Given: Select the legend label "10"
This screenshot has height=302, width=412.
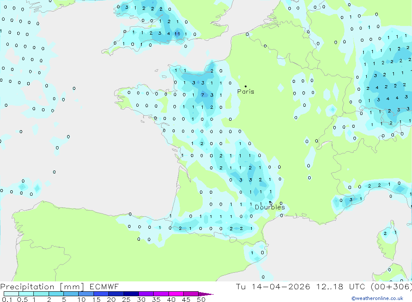Looking at the screenshot, I should [x=82, y=300].
